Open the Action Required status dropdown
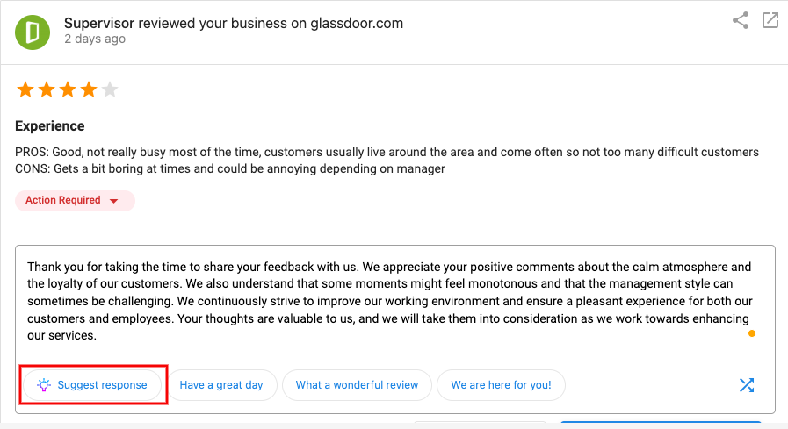788x429 pixels. point(75,200)
